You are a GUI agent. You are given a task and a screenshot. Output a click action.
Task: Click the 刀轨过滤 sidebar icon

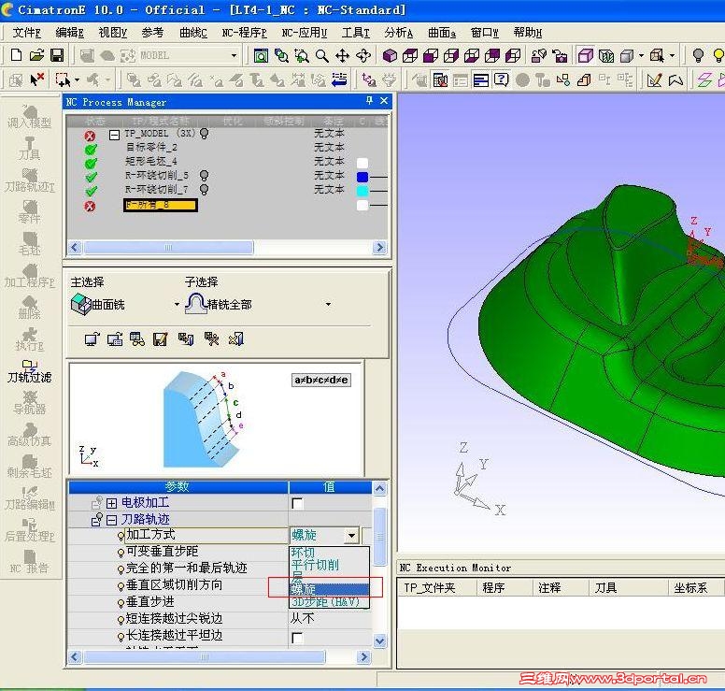[29, 371]
